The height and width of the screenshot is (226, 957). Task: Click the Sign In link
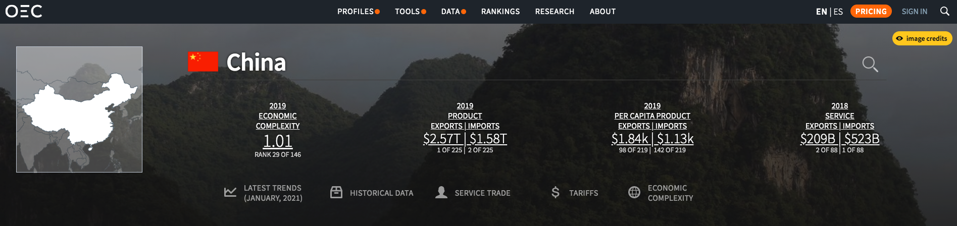point(914,12)
